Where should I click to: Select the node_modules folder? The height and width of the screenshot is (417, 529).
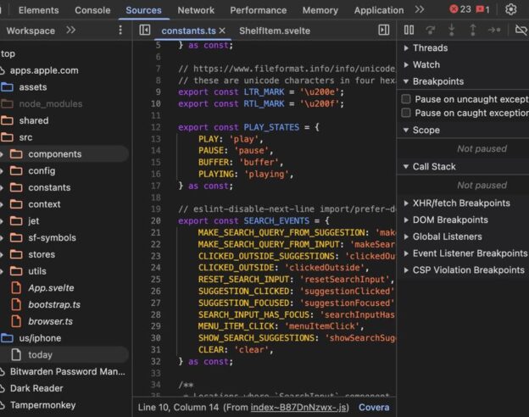coord(51,104)
